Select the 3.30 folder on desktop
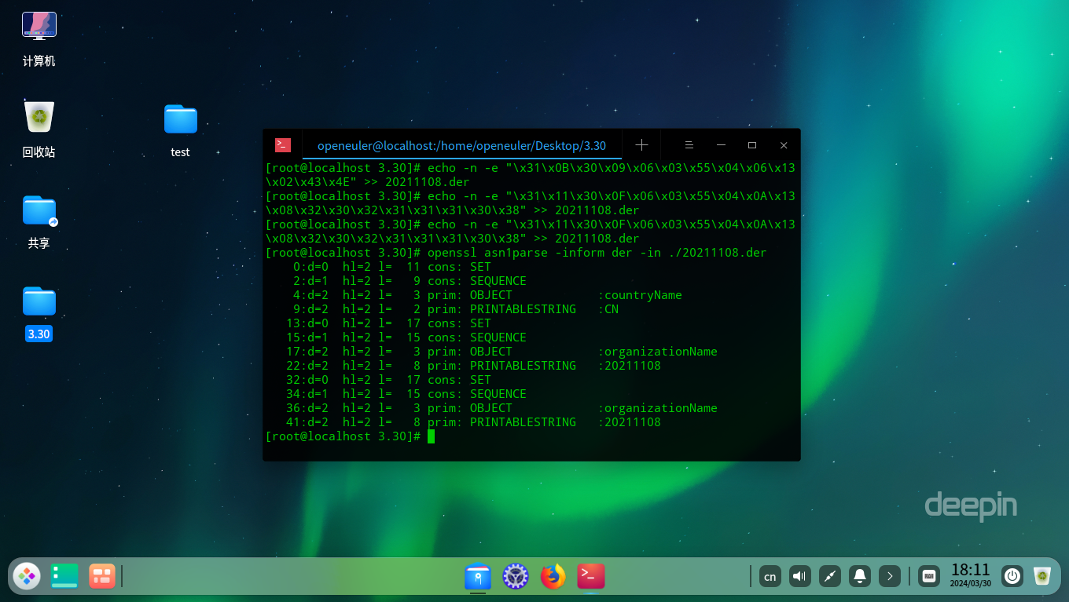The height and width of the screenshot is (602, 1069). pos(39,301)
